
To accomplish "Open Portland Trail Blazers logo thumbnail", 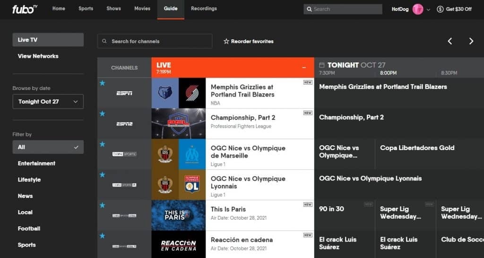I will (x=192, y=93).
